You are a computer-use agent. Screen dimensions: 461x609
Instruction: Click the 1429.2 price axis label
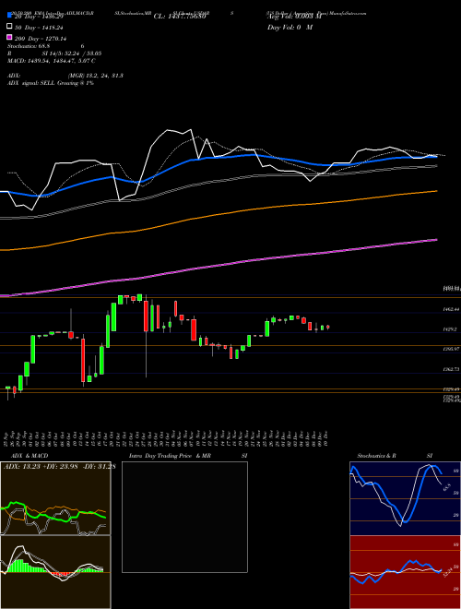451,329
